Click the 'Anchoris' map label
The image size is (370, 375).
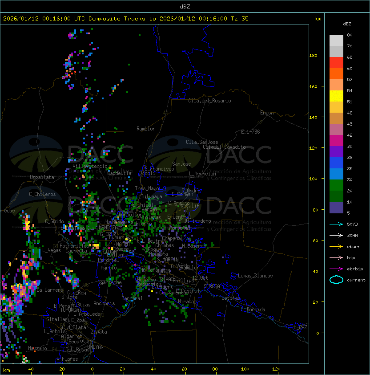click(x=104, y=303)
